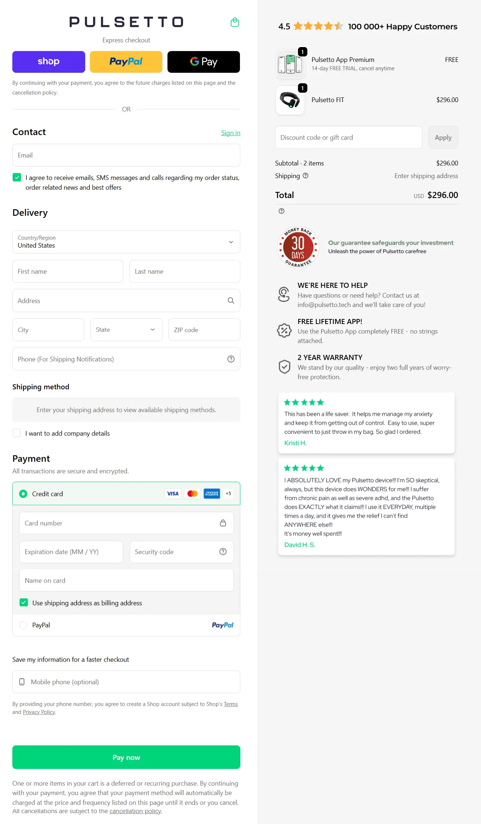This screenshot has width=481, height=824.
Task: Uncheck the order emails and SMS agreement
Action: point(17,177)
